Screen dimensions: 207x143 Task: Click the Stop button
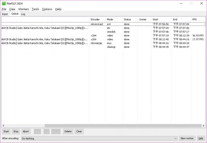click(x=16, y=132)
